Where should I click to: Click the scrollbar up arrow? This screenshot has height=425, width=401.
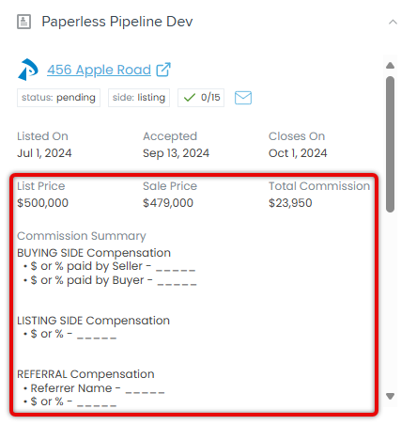[390, 65]
